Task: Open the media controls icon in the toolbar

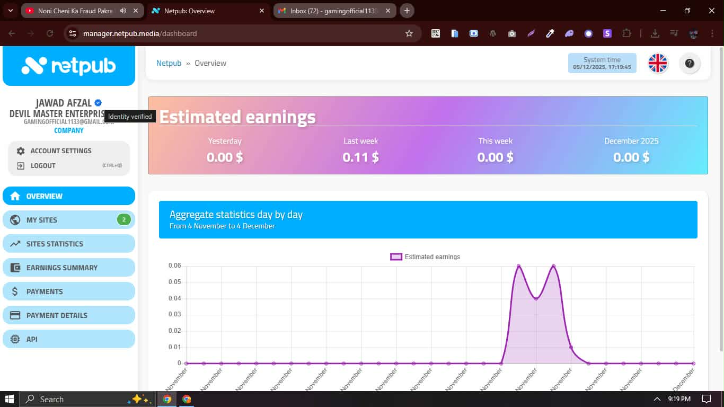Action: tap(674, 33)
